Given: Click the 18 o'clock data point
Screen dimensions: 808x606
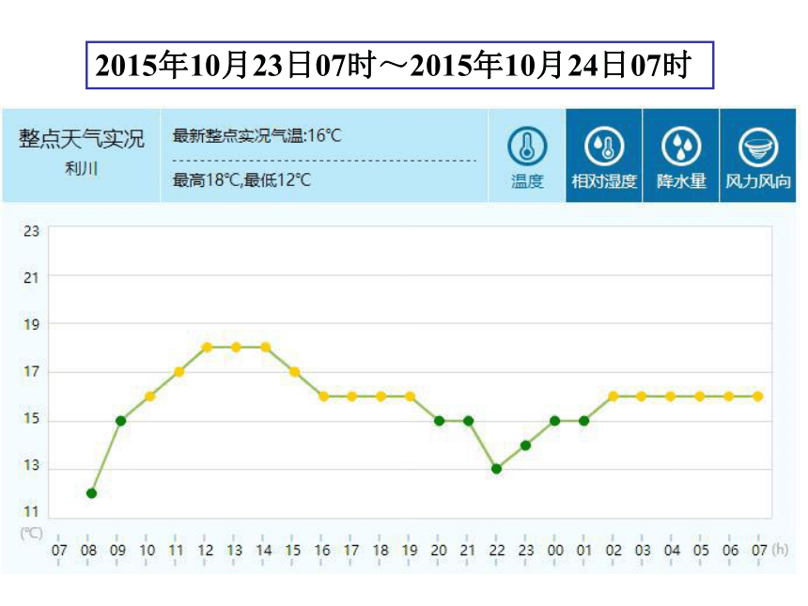Looking at the screenshot, I should pos(381,396).
